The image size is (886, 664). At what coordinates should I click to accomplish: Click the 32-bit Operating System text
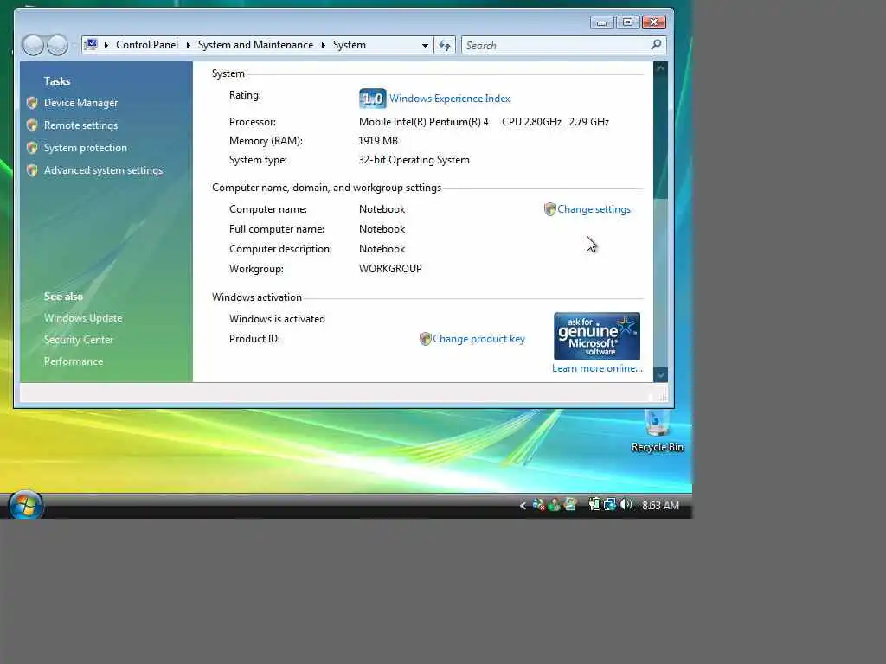click(x=414, y=160)
